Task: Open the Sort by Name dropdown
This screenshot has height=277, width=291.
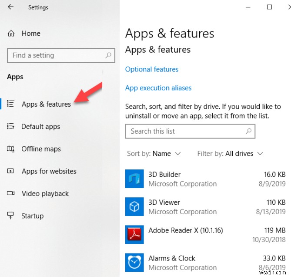Action: click(x=154, y=154)
